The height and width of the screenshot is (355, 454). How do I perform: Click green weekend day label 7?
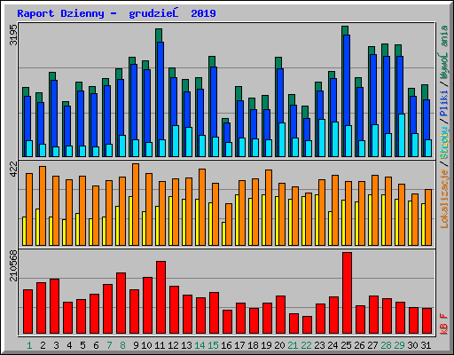(x=109, y=345)
